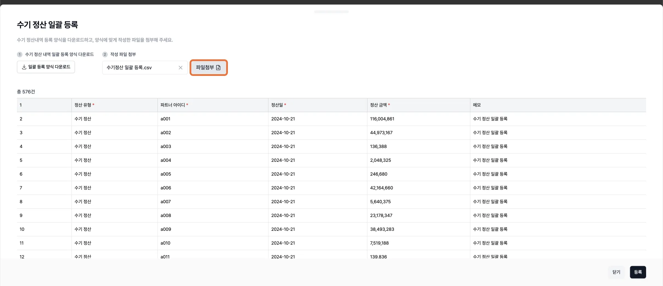Click amount cell 2,048,325

[x=381, y=160]
